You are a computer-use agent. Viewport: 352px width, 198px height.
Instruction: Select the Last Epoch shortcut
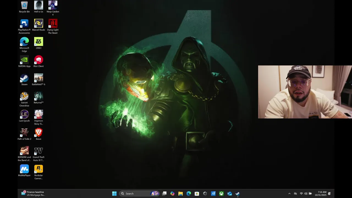coord(24,116)
